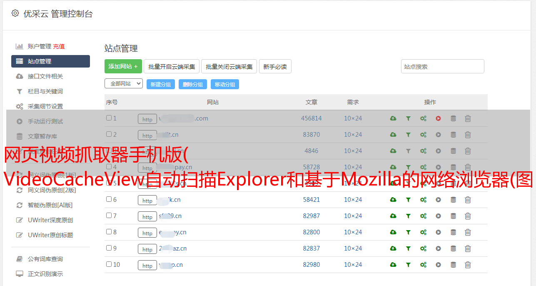The width and height of the screenshot is (536, 286).
Task: Click the trash icon in row 3
Action: point(468,151)
